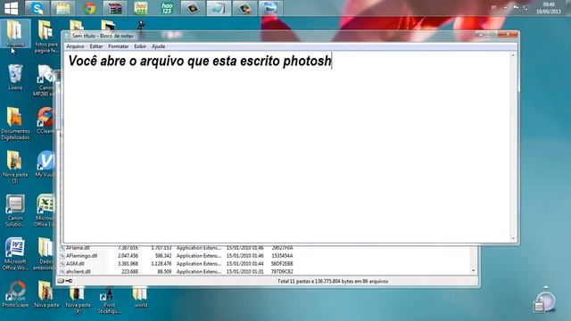The width and height of the screenshot is (571, 321).
Task: Open the Lixeira recycle bin on desktop
Action: (15, 78)
